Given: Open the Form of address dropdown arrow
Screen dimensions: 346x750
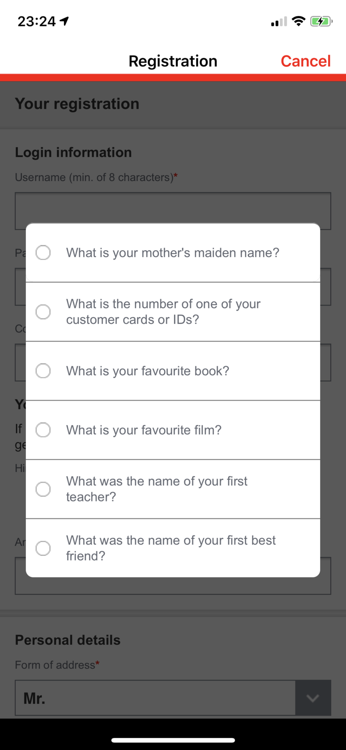Looking at the screenshot, I should click(x=313, y=698).
